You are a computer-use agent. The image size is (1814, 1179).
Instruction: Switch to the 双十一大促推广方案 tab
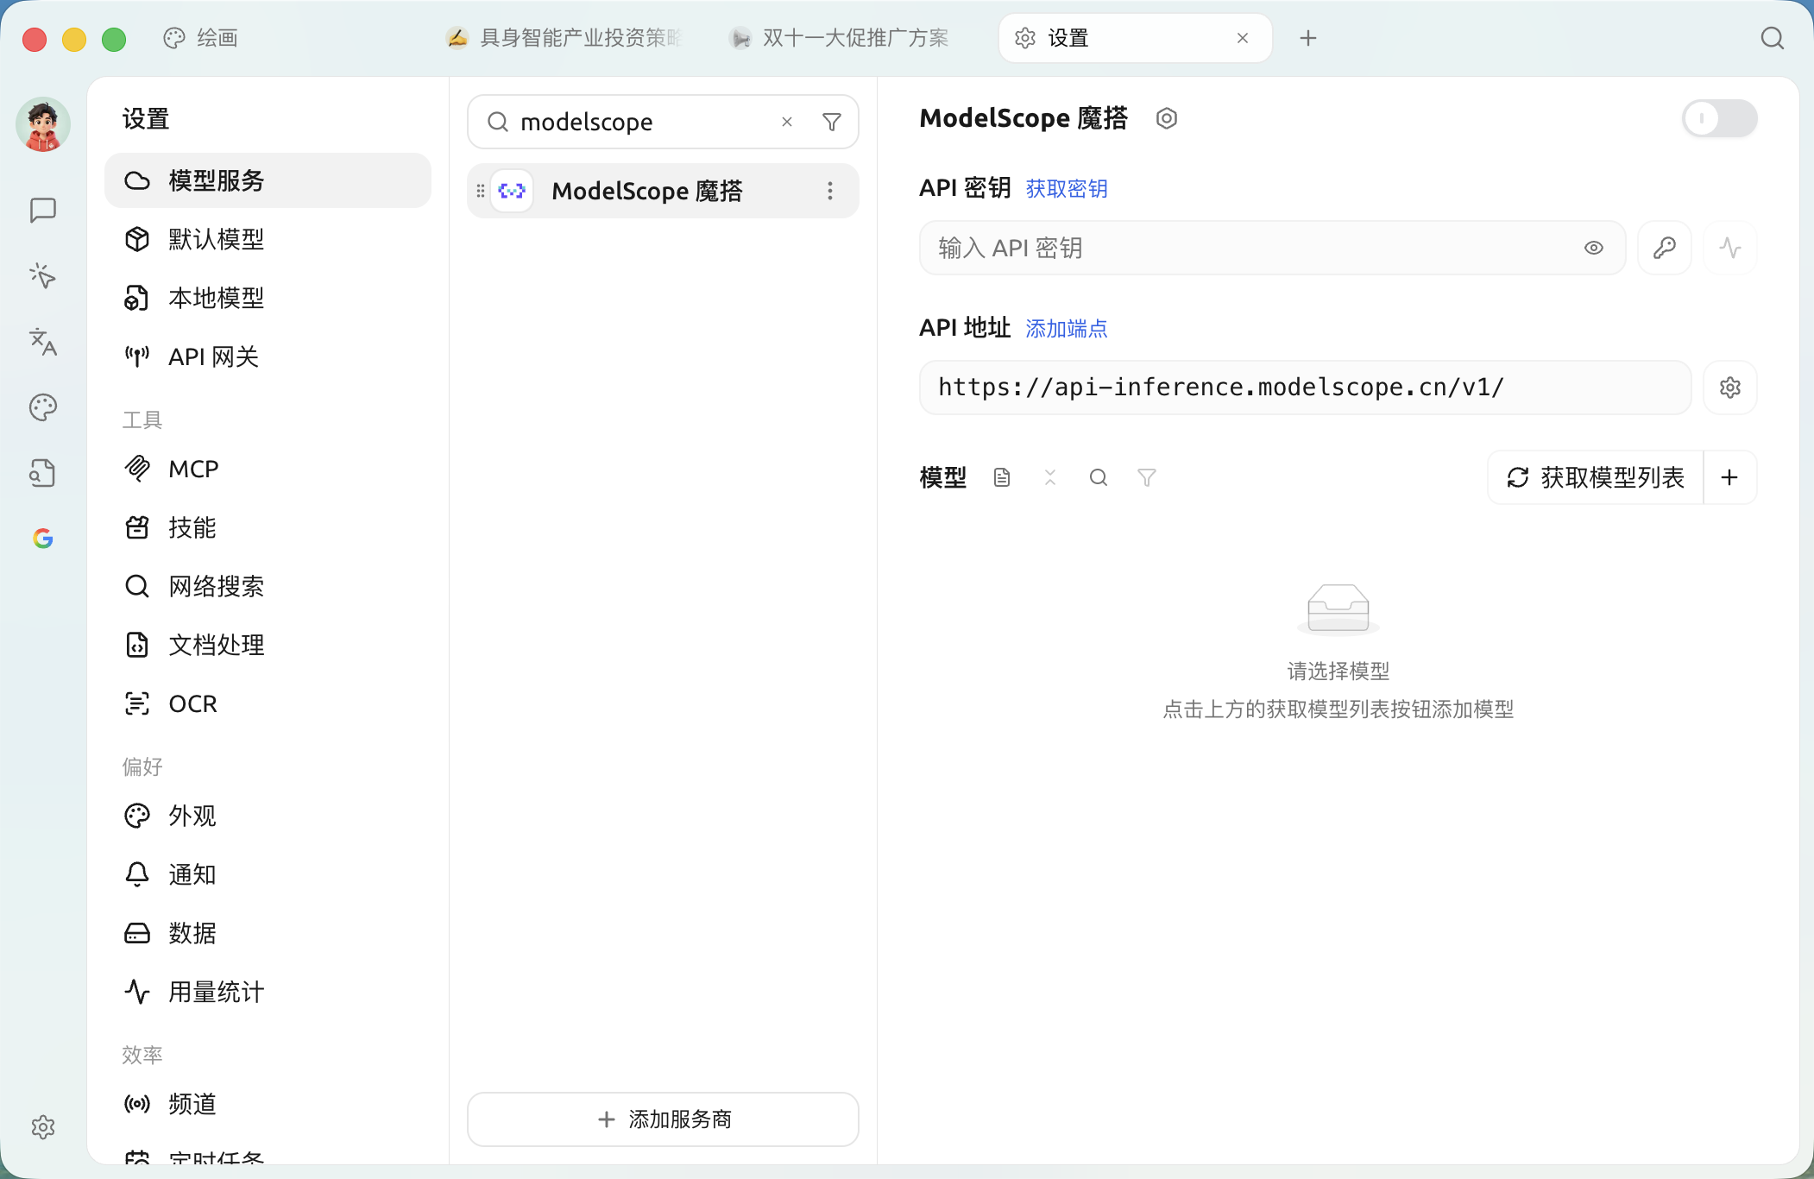840,38
